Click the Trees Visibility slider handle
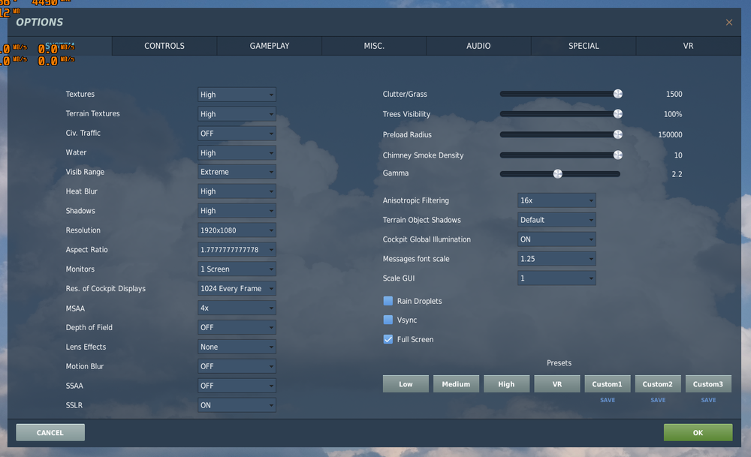The width and height of the screenshot is (751, 457). click(x=618, y=114)
